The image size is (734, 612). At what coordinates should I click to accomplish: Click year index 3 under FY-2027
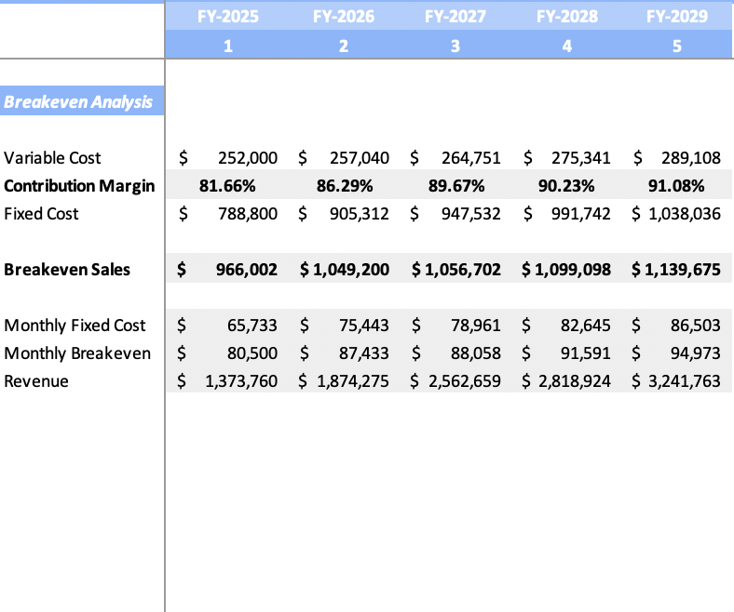455,46
